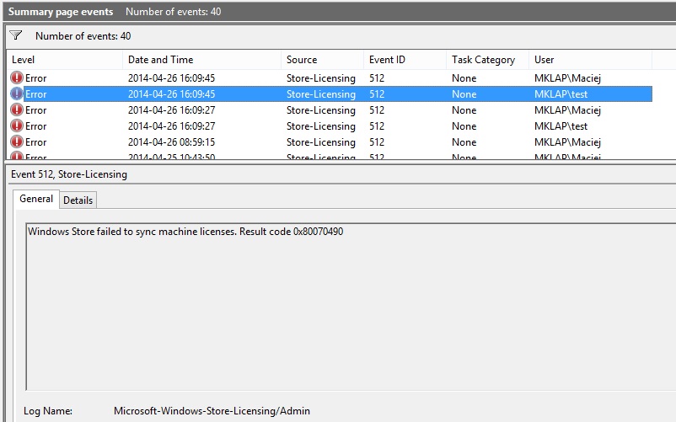Sort by Date and Time column
This screenshot has width=676, height=422.
click(201, 60)
